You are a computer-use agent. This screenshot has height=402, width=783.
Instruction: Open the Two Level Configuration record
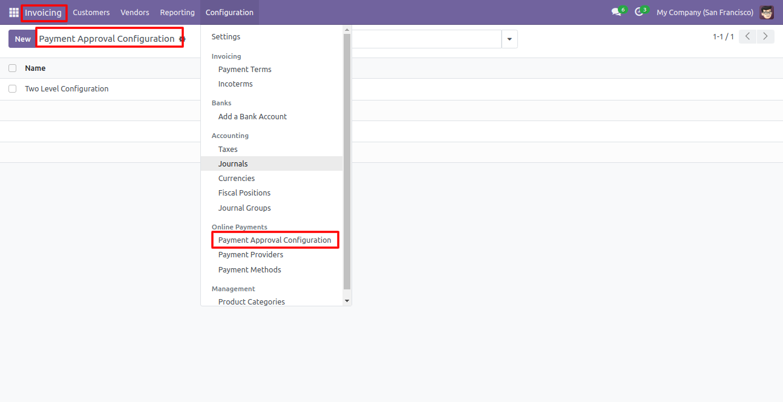click(67, 89)
